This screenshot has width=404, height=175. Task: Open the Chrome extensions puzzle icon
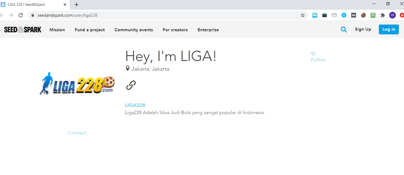(383, 15)
